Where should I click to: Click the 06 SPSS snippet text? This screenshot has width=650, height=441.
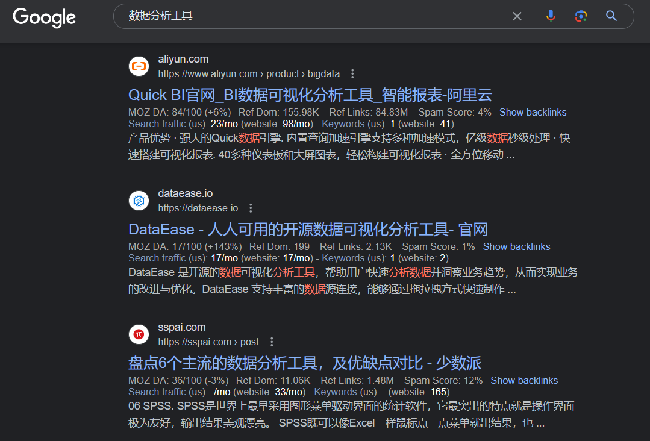(x=351, y=414)
